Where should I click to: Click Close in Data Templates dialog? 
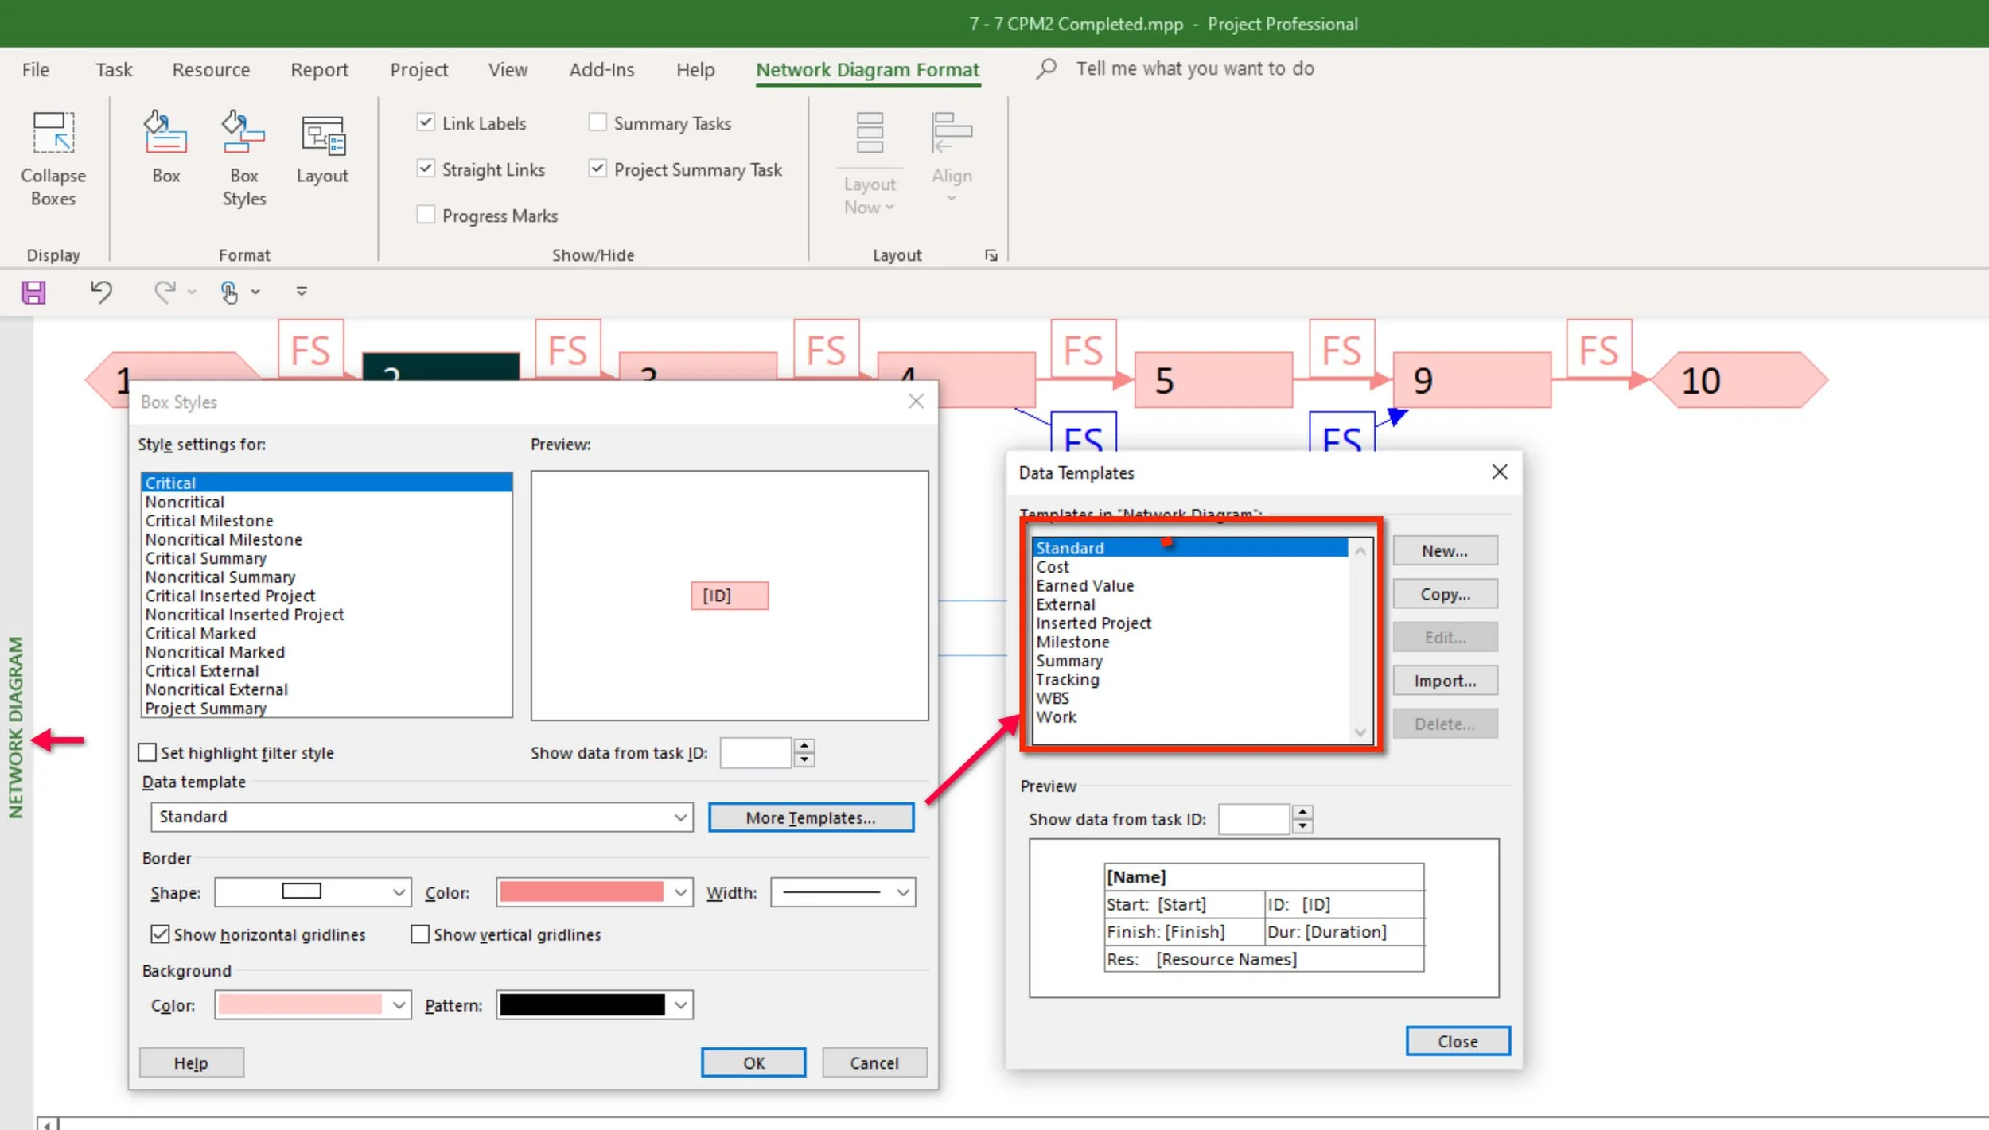pos(1458,1041)
